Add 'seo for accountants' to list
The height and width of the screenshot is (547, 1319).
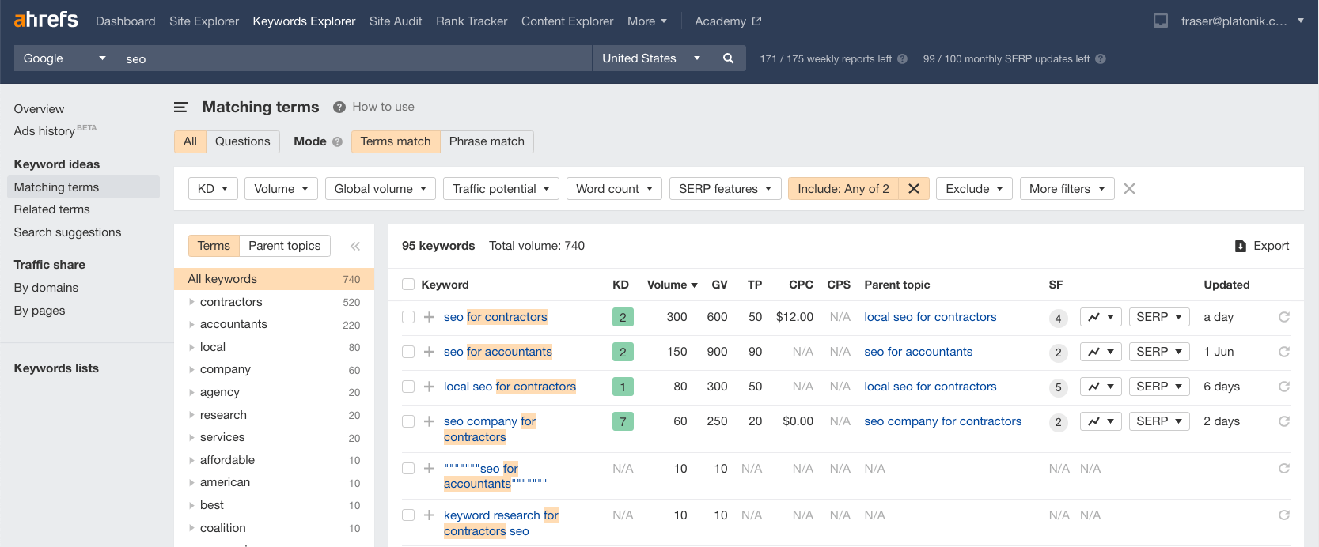tap(429, 352)
